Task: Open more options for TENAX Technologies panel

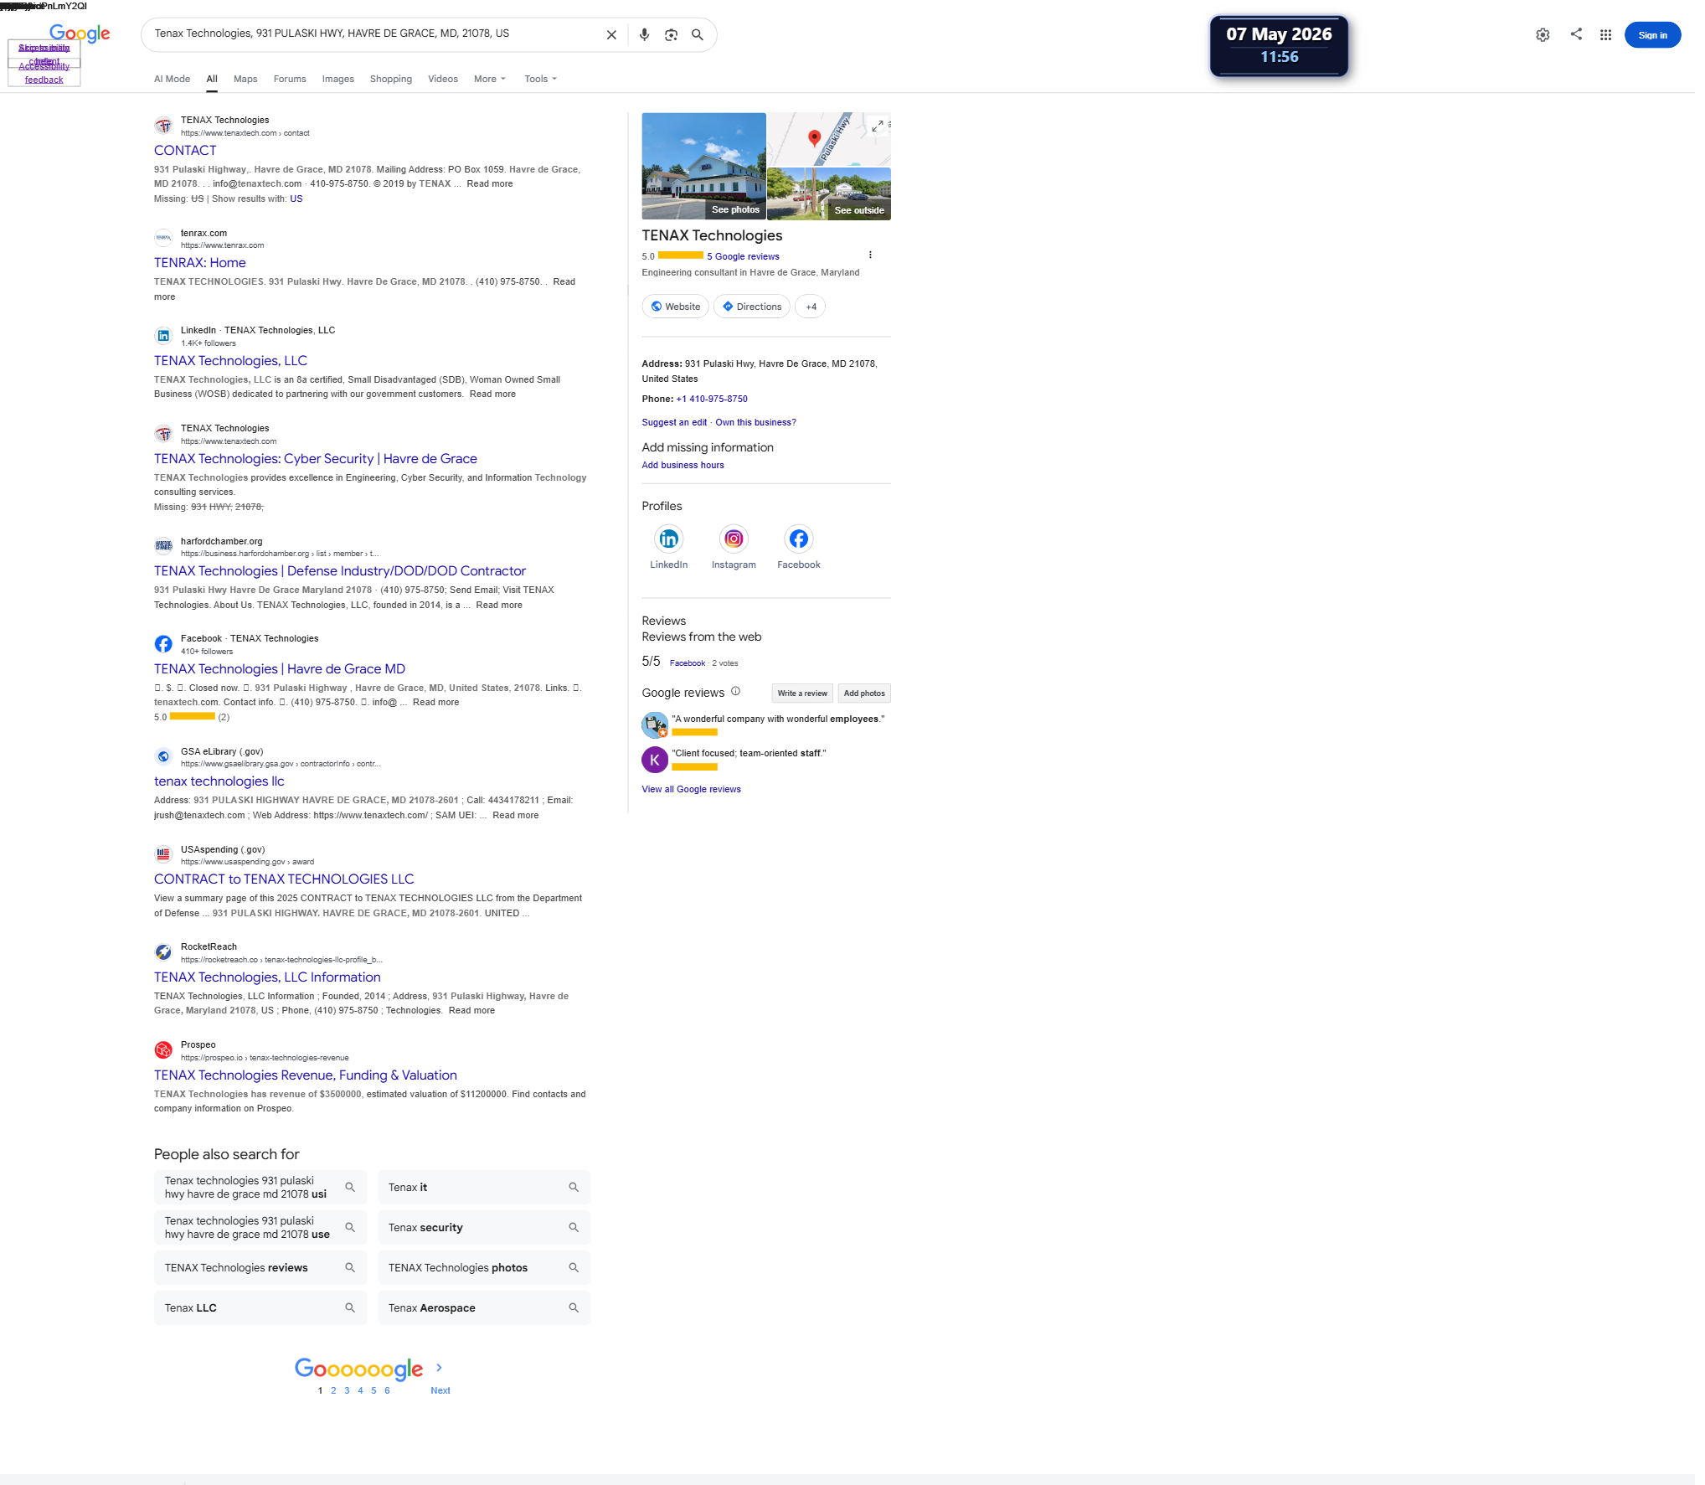Action: click(870, 255)
